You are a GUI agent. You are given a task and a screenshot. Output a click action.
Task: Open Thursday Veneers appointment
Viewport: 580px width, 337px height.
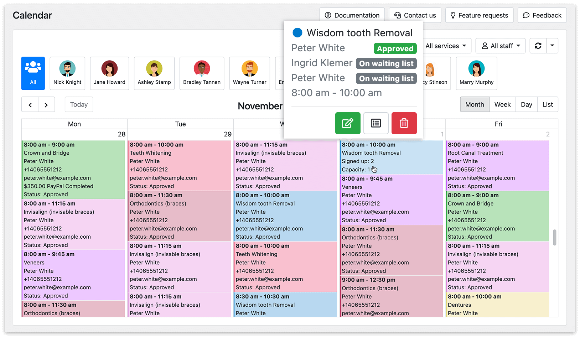click(x=391, y=199)
